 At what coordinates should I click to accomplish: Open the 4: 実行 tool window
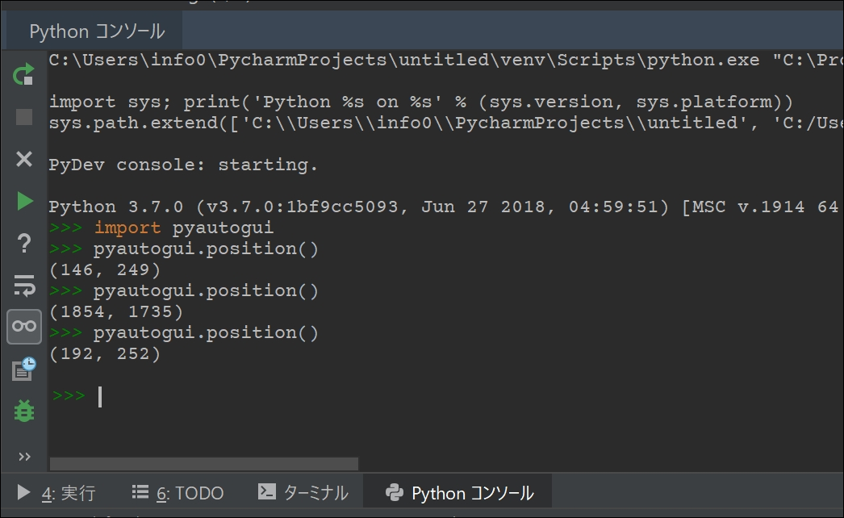click(x=56, y=493)
